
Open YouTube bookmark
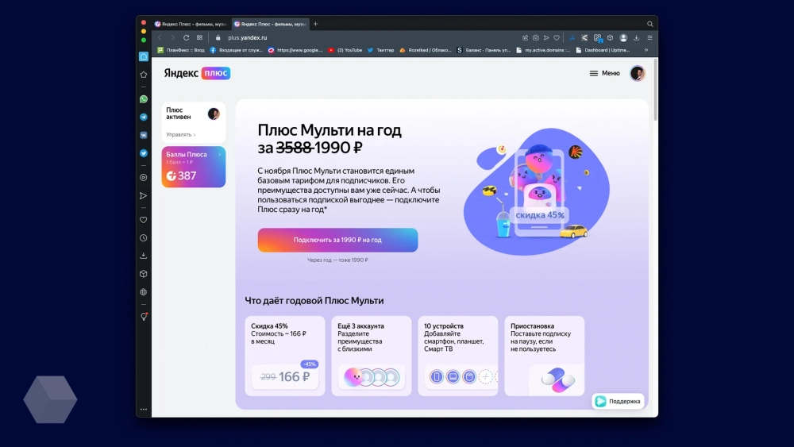[345, 50]
